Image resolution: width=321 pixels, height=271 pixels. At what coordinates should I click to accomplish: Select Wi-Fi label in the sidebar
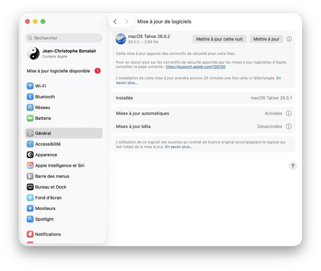click(40, 86)
